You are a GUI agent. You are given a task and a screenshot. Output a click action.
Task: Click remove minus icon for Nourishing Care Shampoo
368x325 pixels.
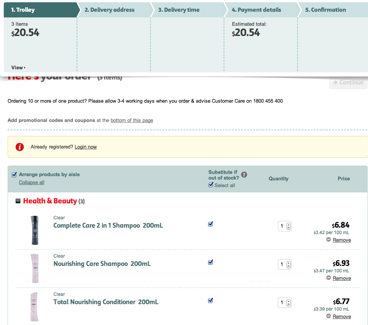point(329,278)
